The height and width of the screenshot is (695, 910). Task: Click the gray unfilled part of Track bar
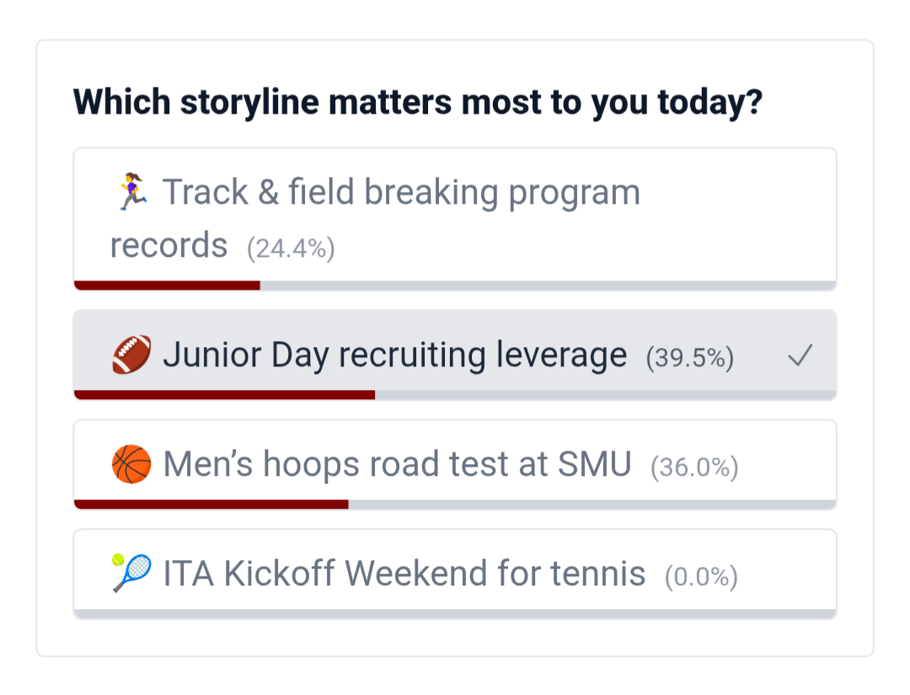[548, 285]
